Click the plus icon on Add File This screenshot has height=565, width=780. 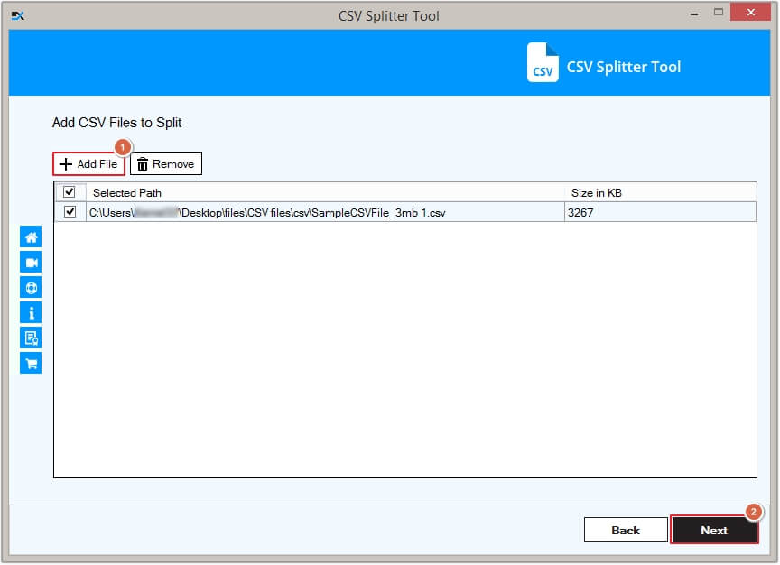pos(67,163)
